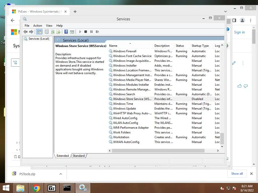Image resolution: width=258 pixels, height=193 pixels.
Task: Click gear icon beside Windows Media Player Net
Action: point(111,80)
